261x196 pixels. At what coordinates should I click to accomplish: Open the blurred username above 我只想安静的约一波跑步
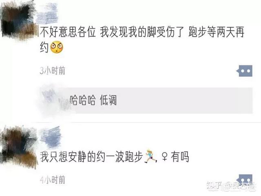51,138
